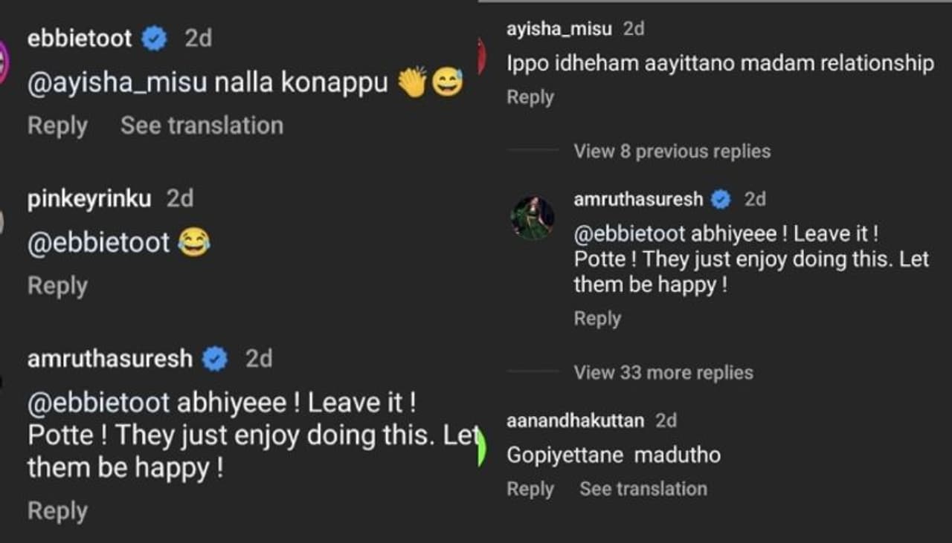The width and height of the screenshot is (952, 543).
Task: Reply to aanandhakuttan's Gopiyettane comment
Action: click(x=530, y=489)
